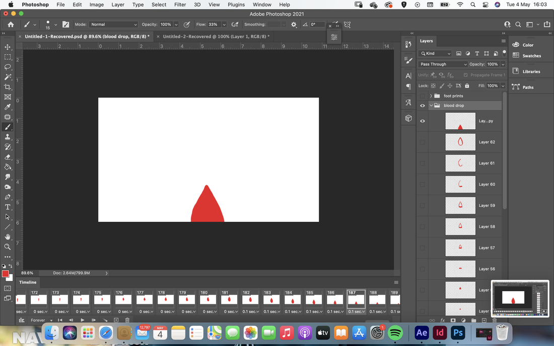
Task: Select the Zoom tool in toolbar
Action: coord(8,247)
